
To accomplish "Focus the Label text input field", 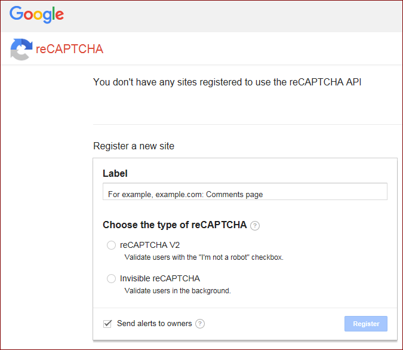I will pos(245,192).
